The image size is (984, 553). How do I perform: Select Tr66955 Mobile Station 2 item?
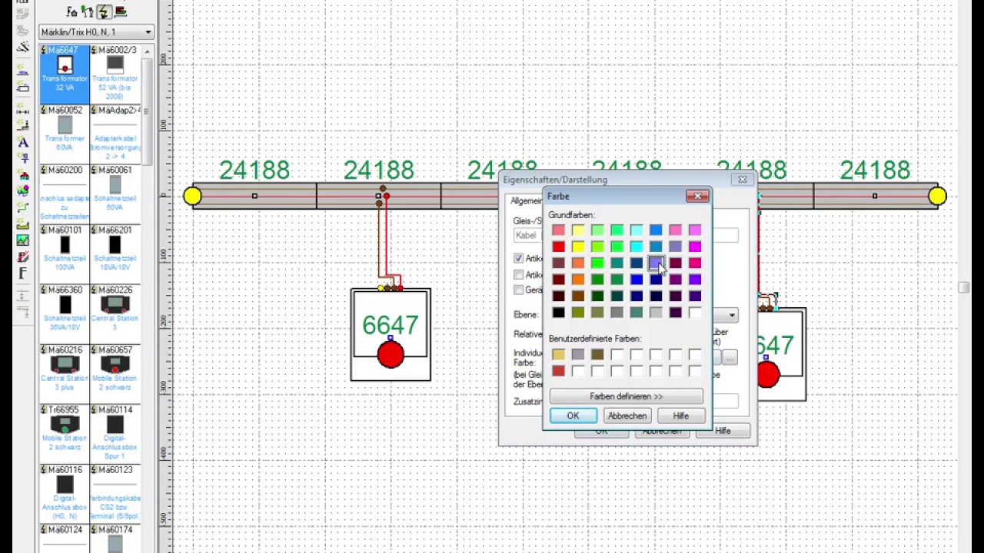point(65,434)
